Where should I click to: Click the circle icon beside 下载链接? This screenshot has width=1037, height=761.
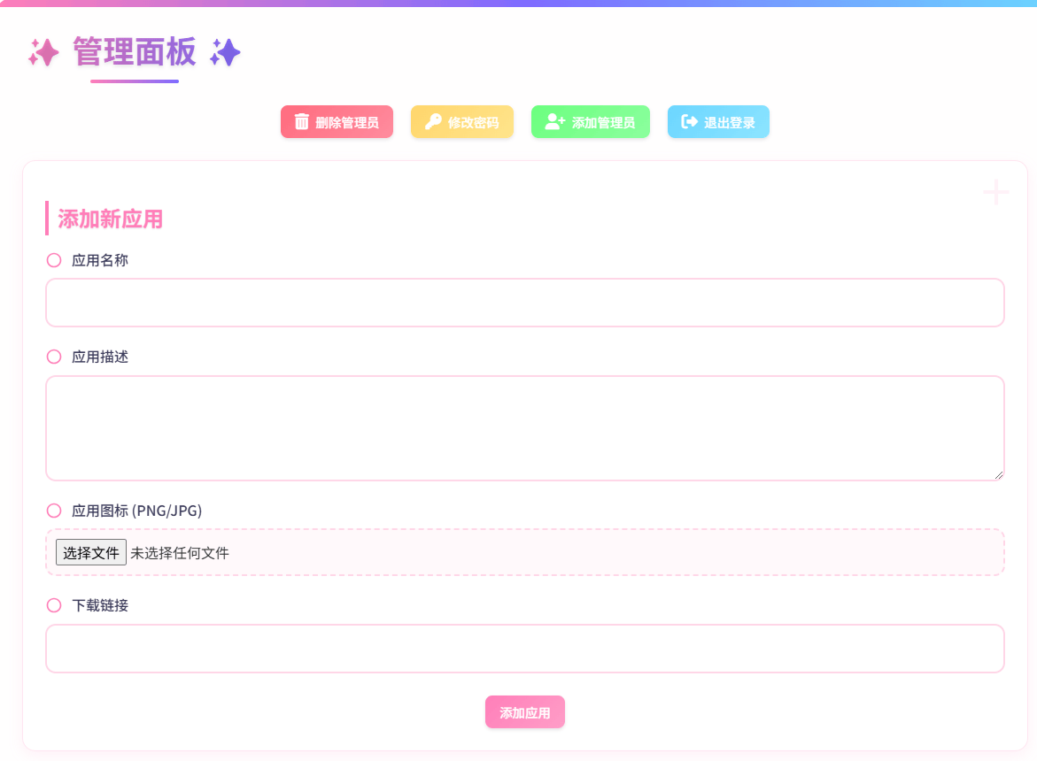point(54,605)
